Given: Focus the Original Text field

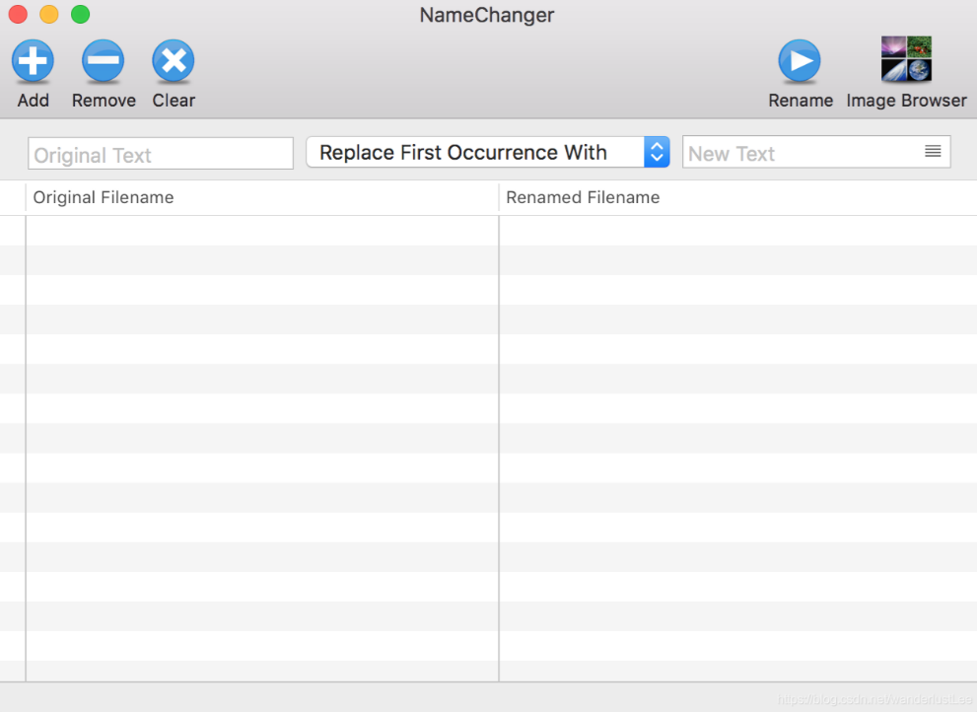Looking at the screenshot, I should tap(161, 154).
